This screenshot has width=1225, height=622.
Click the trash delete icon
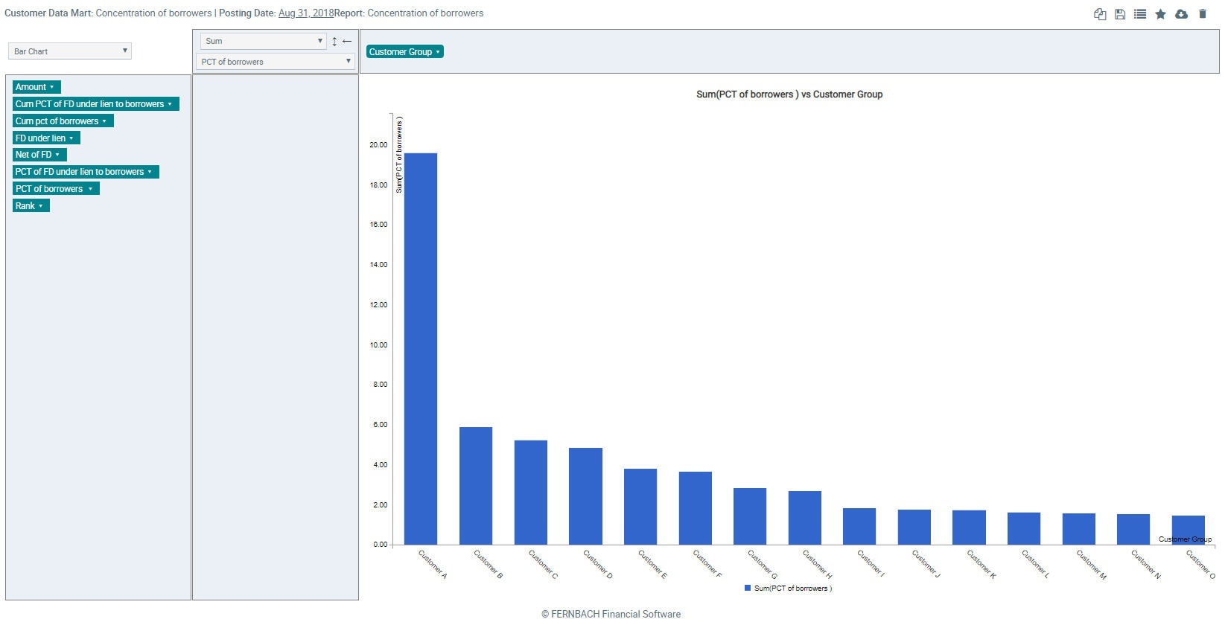1202,14
